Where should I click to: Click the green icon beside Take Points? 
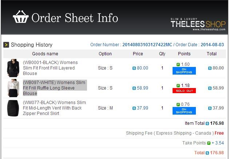pyautogui.click(x=209, y=143)
